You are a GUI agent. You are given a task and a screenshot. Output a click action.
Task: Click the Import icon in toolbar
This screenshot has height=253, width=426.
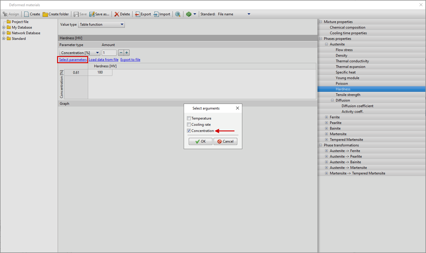pyautogui.click(x=156, y=14)
